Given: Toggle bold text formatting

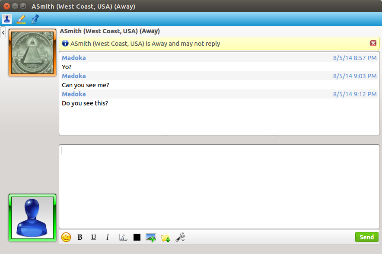Looking at the screenshot, I should 80,237.
